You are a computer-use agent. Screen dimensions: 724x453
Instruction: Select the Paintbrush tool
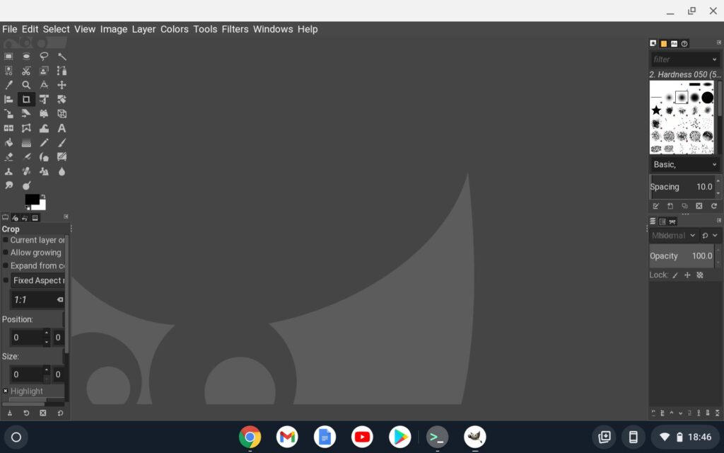coord(62,143)
